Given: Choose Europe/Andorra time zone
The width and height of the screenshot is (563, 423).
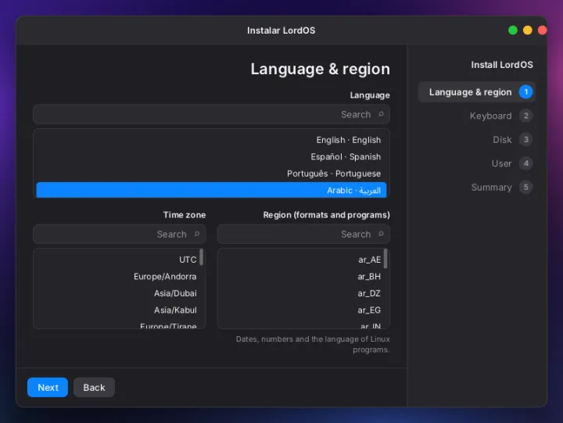Looking at the screenshot, I should point(117,277).
